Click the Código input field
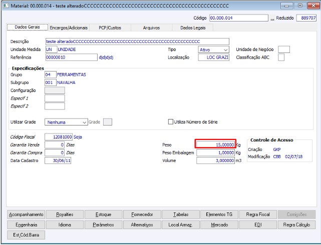The height and width of the screenshot is (245, 321). click(x=239, y=18)
